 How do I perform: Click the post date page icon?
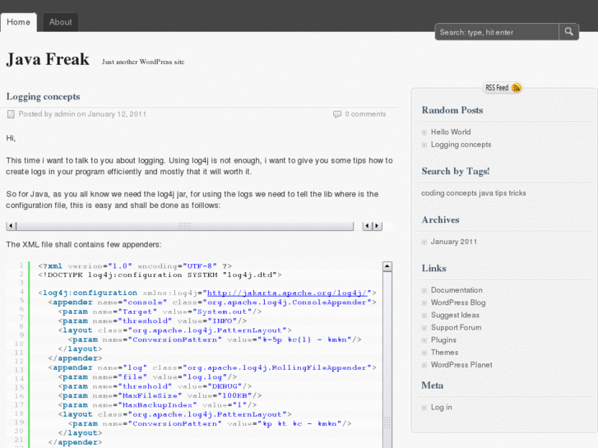11,114
